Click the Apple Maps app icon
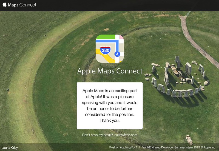219x151 pixels. (110, 49)
